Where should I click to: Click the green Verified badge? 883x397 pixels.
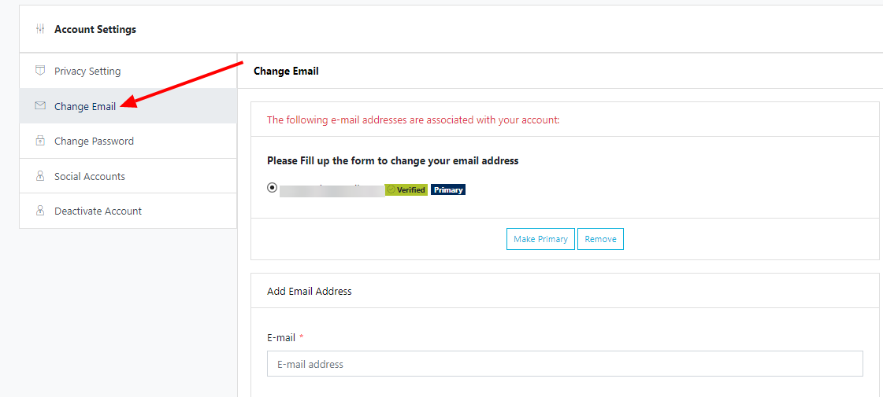click(x=406, y=189)
